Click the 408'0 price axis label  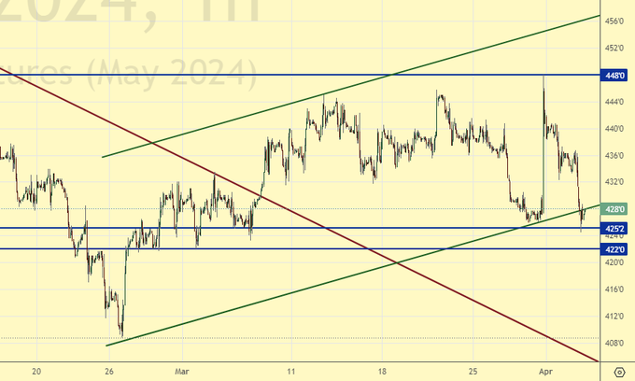click(x=615, y=343)
